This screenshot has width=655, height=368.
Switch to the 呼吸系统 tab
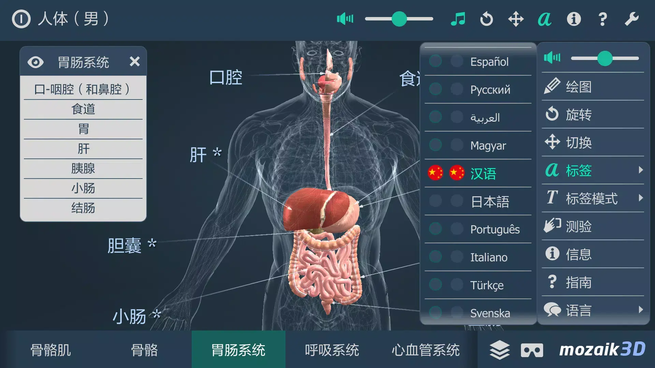point(331,349)
